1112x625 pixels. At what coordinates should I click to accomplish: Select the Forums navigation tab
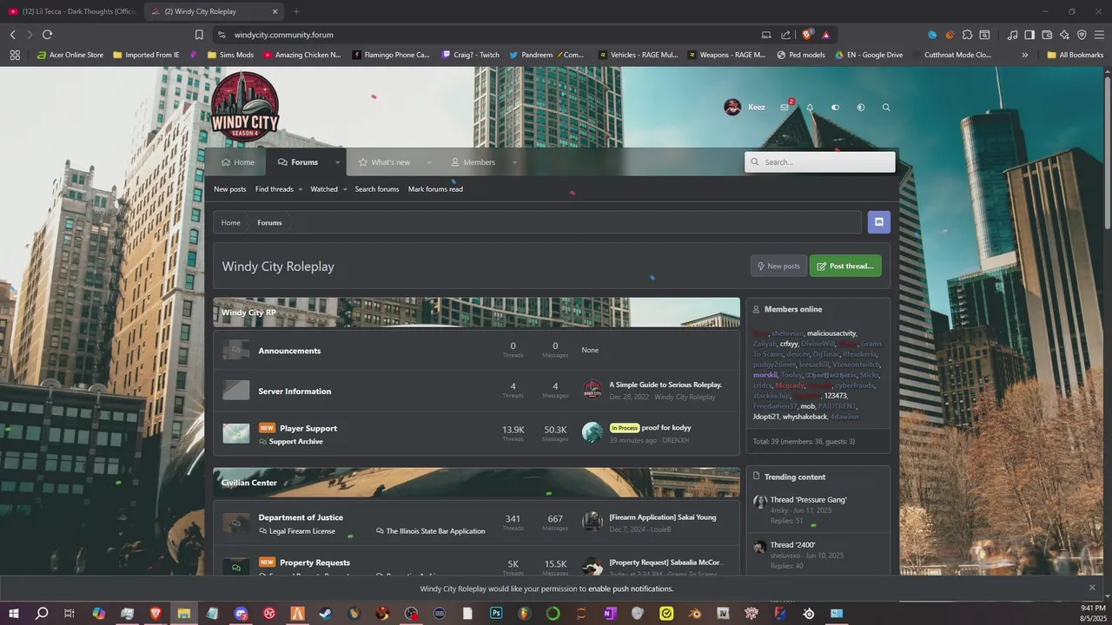pos(298,162)
